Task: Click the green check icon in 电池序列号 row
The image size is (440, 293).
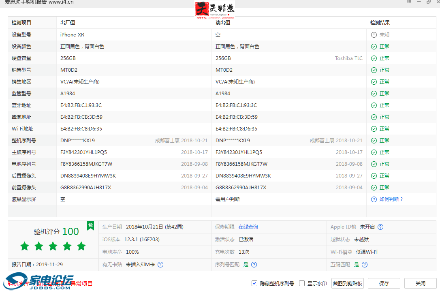Action: click(374, 164)
